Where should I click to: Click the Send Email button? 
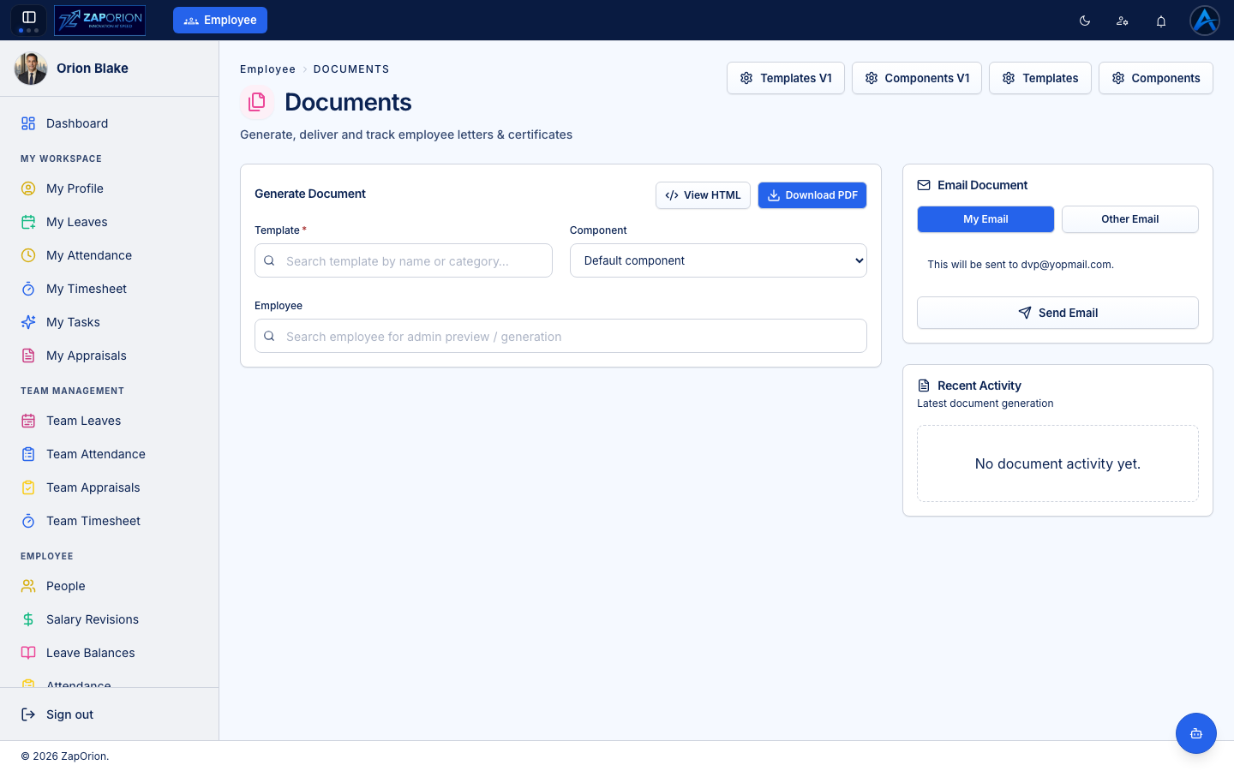[1057, 313]
